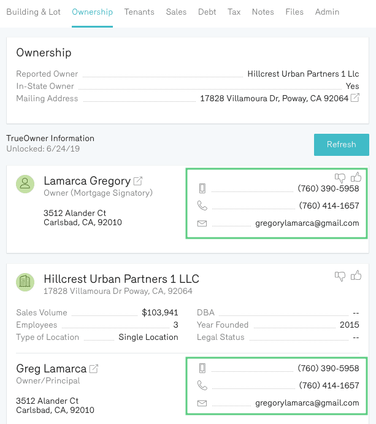Thumbs down the Hillcrest Urban Partners card
Viewport: 376px width, 424px height.
click(x=340, y=276)
